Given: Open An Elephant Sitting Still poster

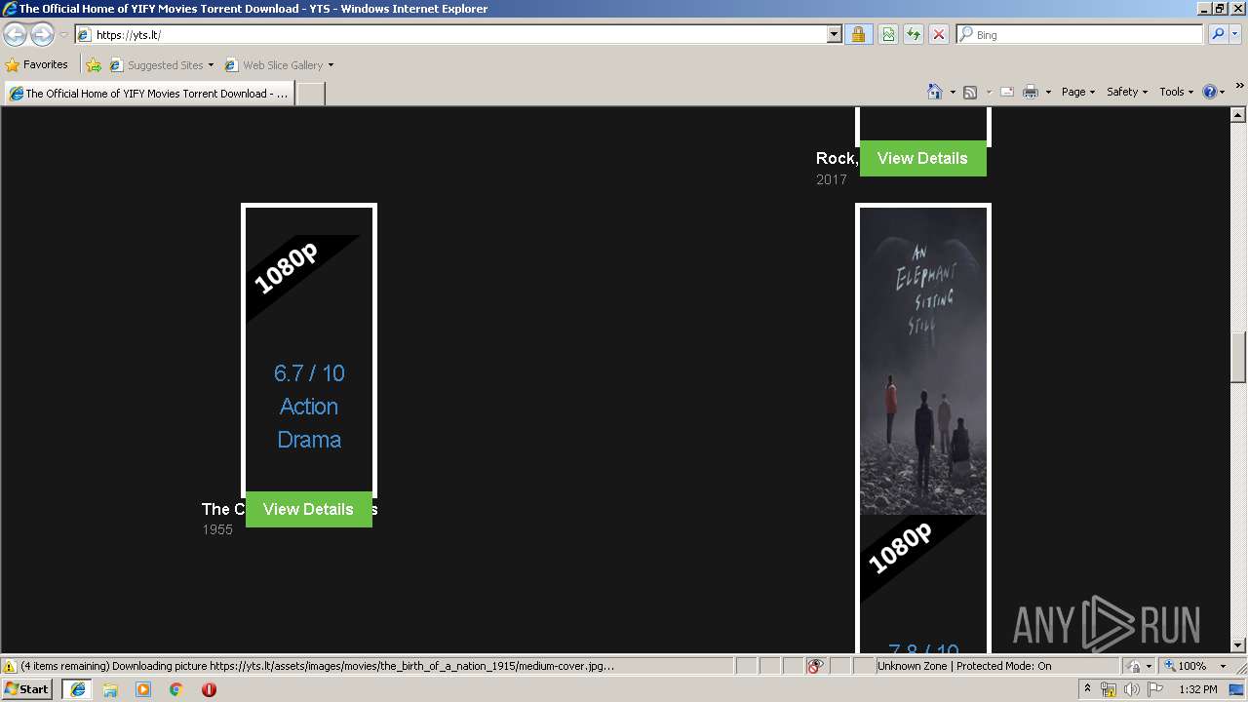Looking at the screenshot, I should [923, 361].
